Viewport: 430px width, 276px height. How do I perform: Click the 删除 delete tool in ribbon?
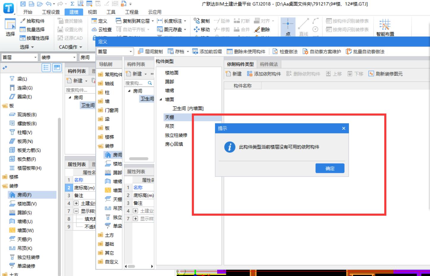(262, 29)
